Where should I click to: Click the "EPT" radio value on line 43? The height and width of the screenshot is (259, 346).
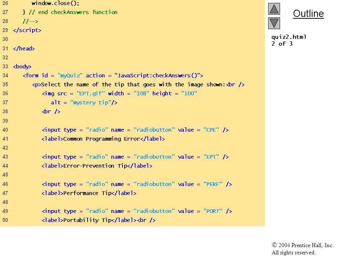211,157
